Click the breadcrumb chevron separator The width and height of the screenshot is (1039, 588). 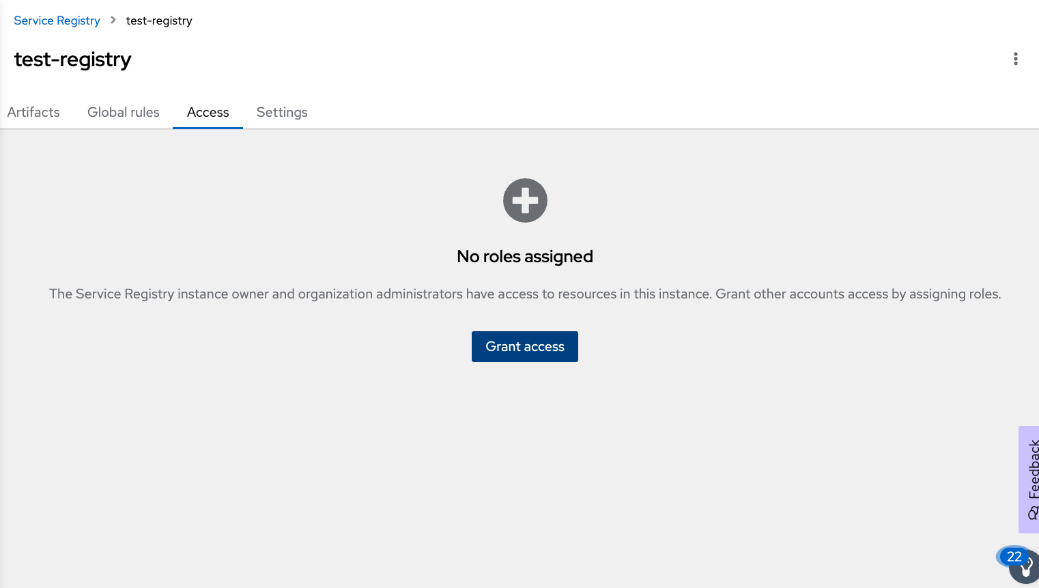113,20
